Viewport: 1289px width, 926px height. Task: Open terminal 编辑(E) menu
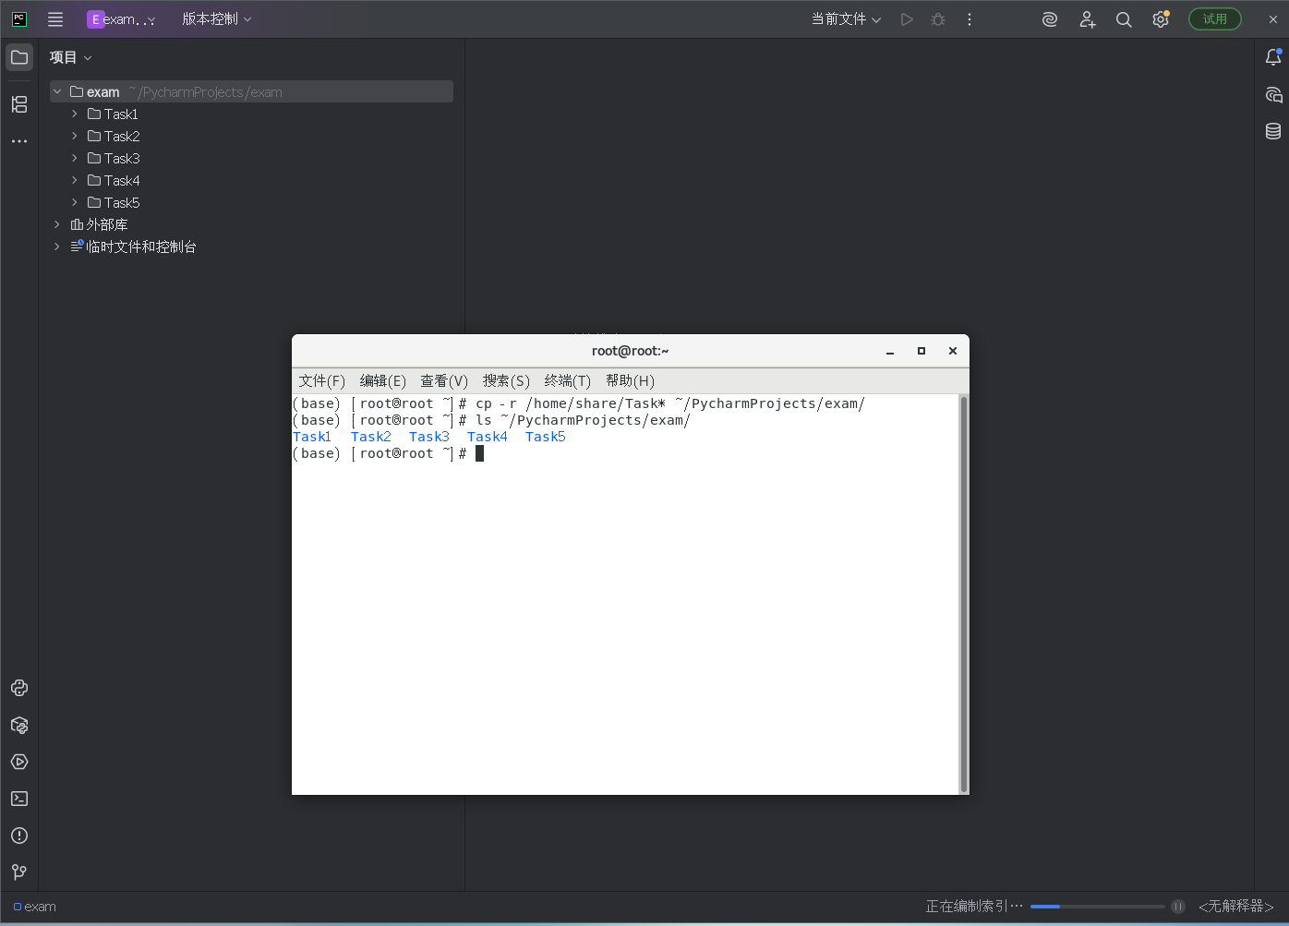[382, 381]
